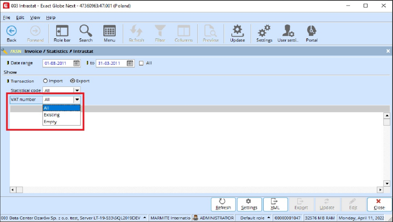Choose All in VAT number list
The height and width of the screenshot is (222, 393).
(61, 108)
